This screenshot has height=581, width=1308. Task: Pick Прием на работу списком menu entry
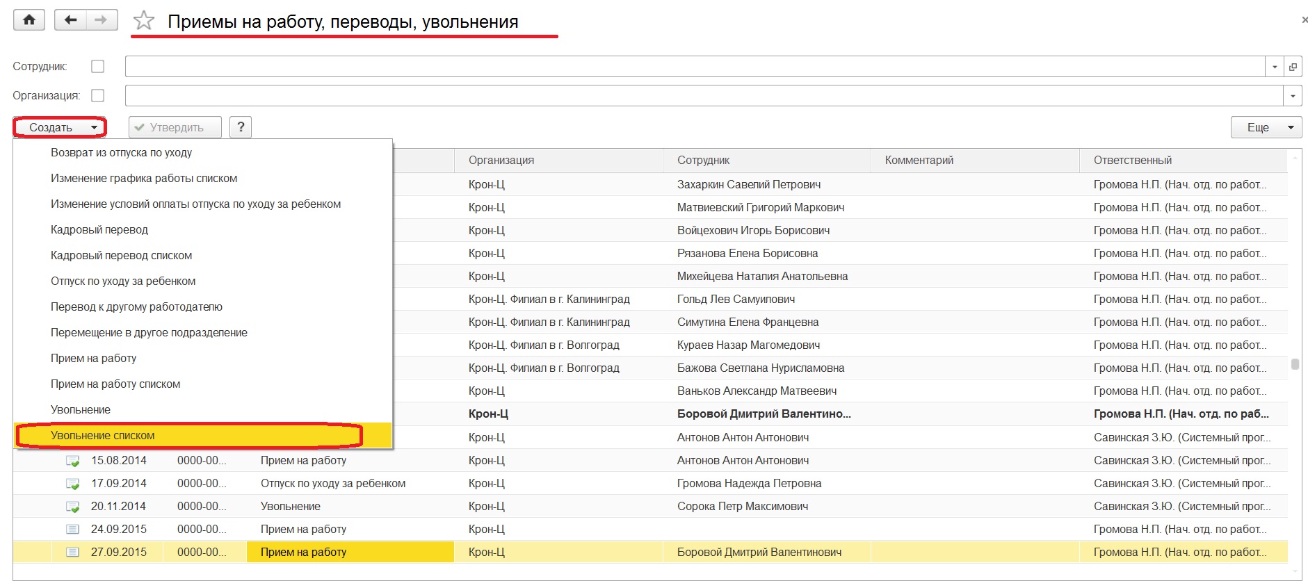[x=115, y=384]
